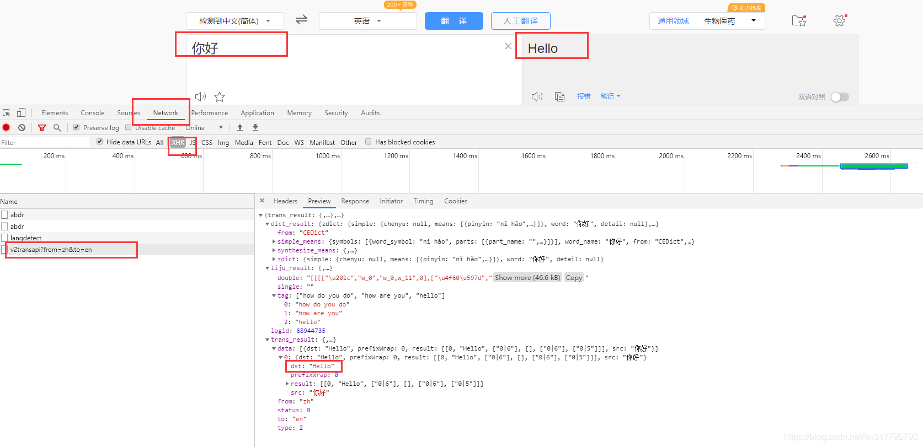The image size is (923, 447).
Task: Open the settings gear icon
Action: click(839, 21)
